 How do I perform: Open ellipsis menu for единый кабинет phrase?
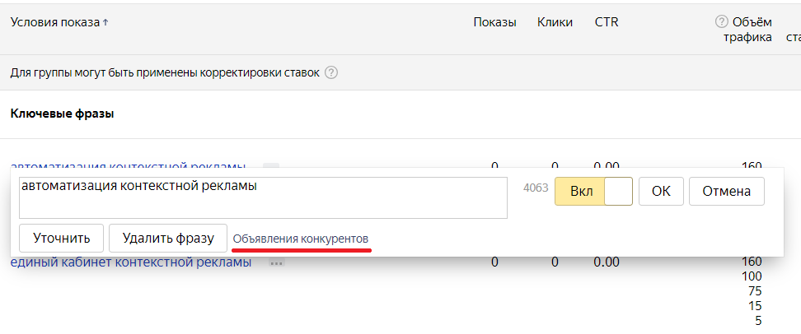pos(276,263)
